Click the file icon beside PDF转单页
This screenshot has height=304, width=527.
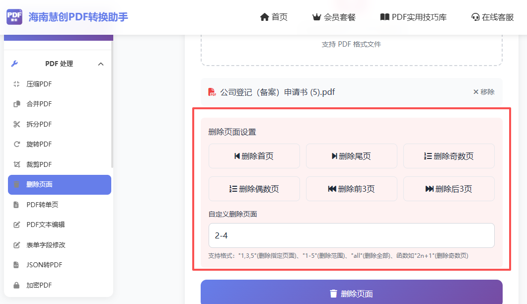[16, 205]
